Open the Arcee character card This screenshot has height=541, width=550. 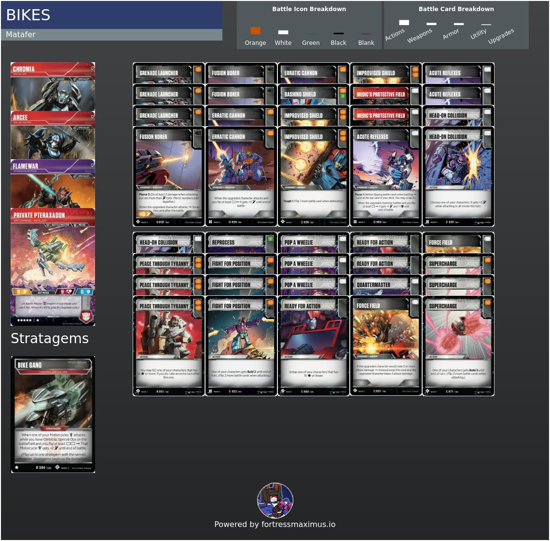point(53,135)
